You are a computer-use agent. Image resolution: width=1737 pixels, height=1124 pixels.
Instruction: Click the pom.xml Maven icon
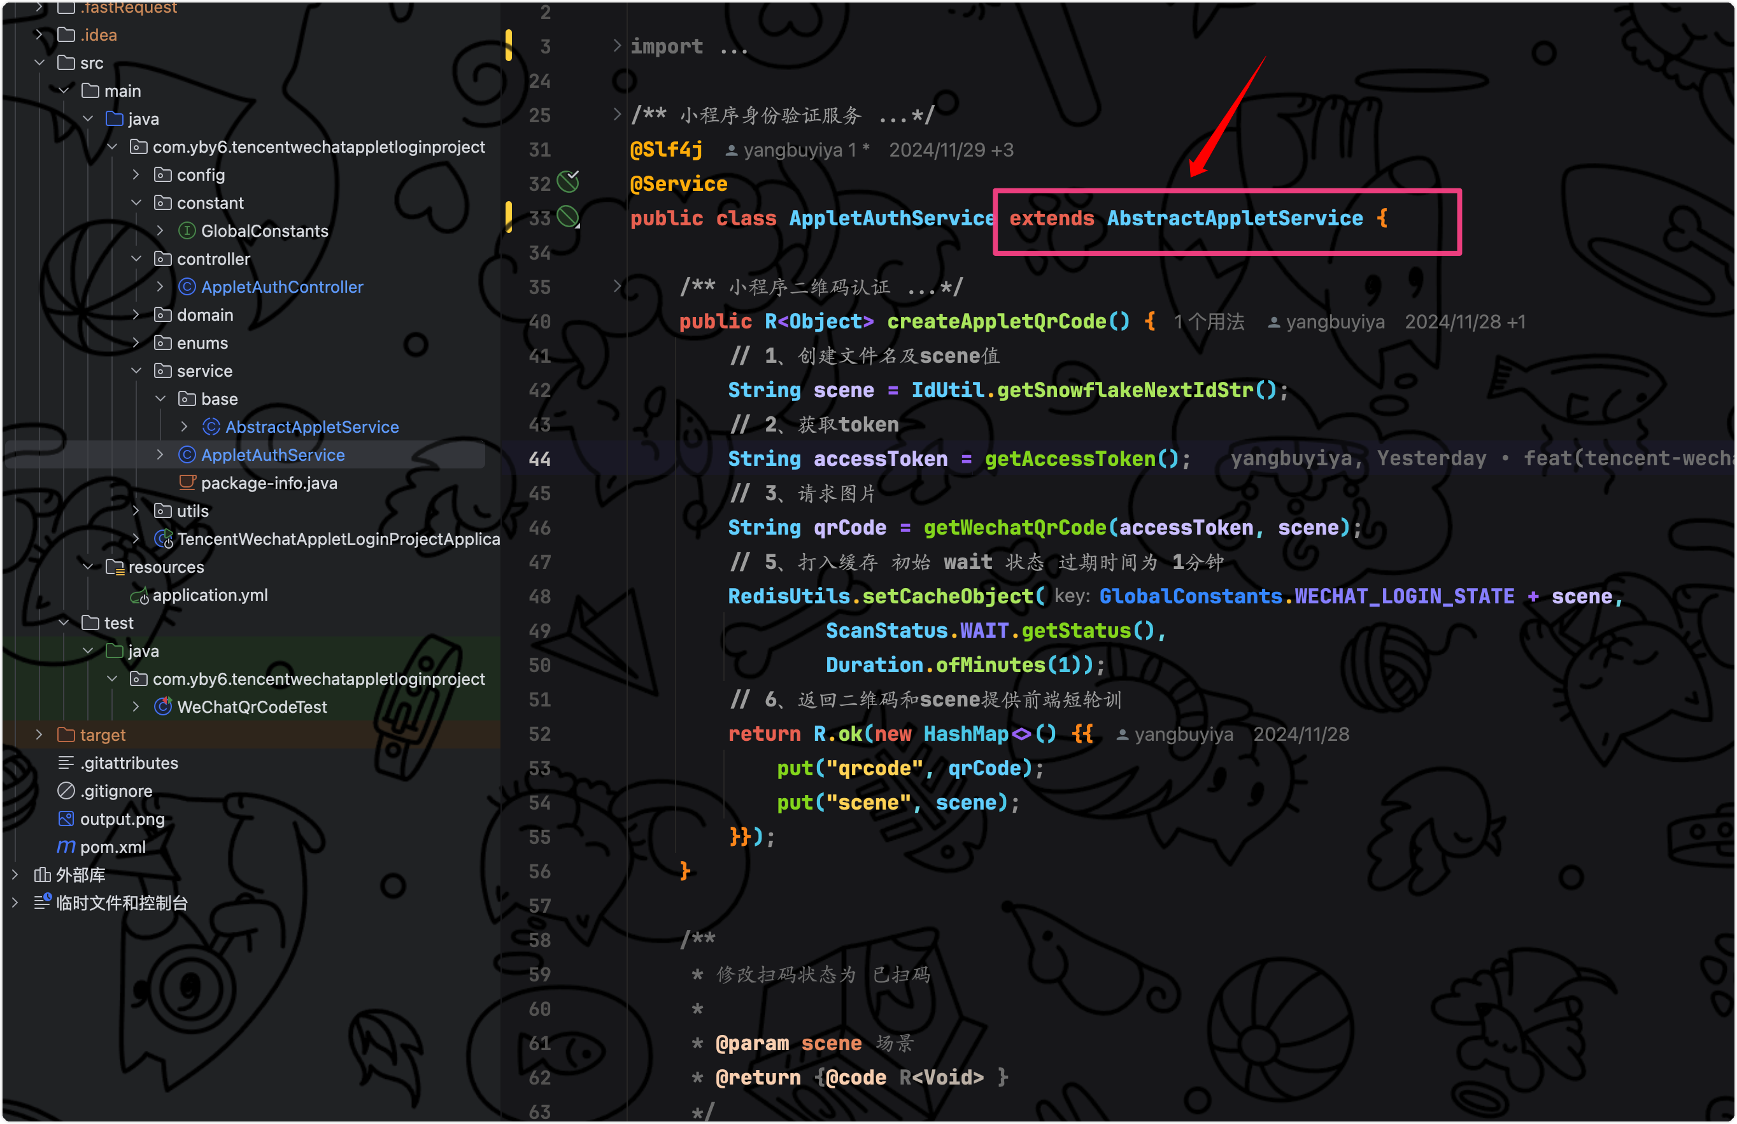pyautogui.click(x=66, y=847)
